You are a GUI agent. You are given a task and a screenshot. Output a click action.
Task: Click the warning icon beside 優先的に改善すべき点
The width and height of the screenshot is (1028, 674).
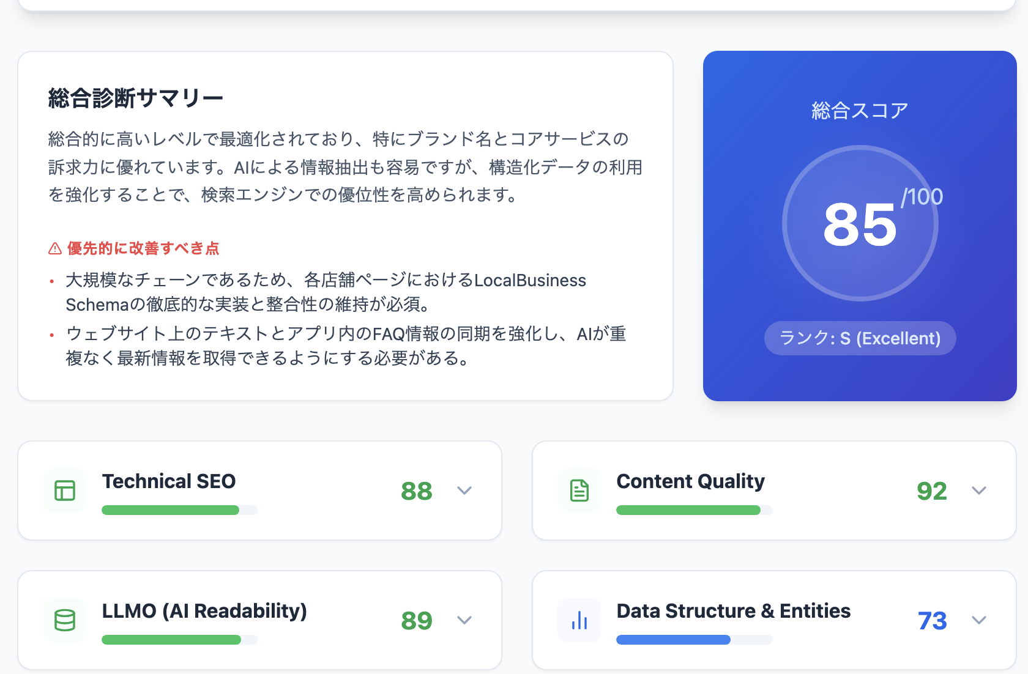pos(54,248)
